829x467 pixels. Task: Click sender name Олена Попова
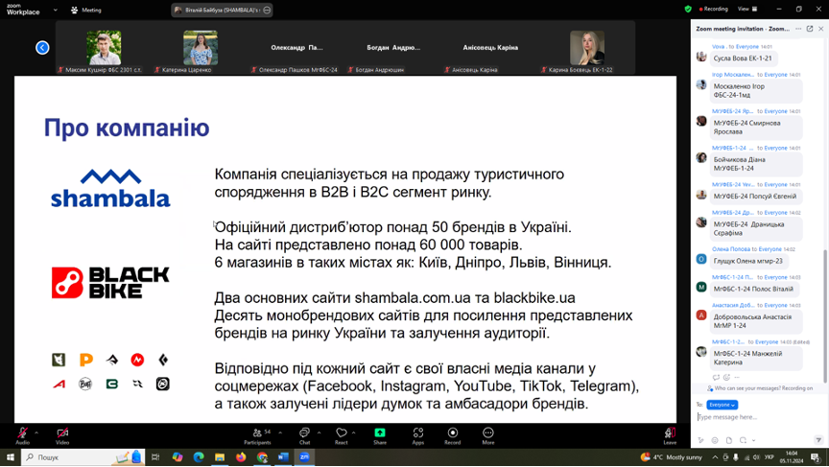731,248
